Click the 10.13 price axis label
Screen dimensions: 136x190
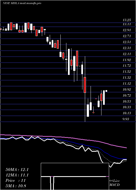pos(127,113)
